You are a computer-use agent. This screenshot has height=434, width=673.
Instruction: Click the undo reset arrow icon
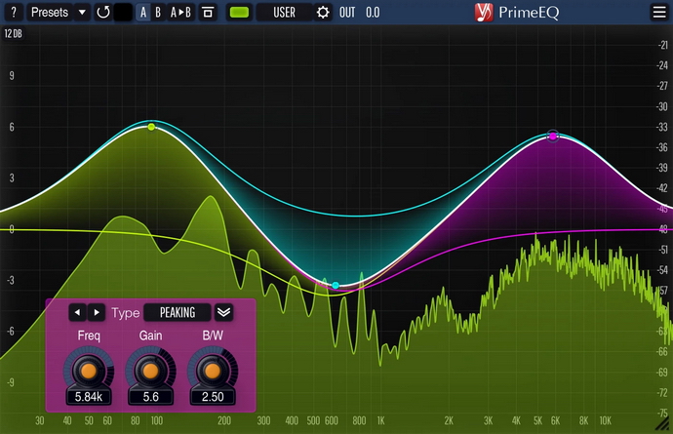click(x=103, y=12)
